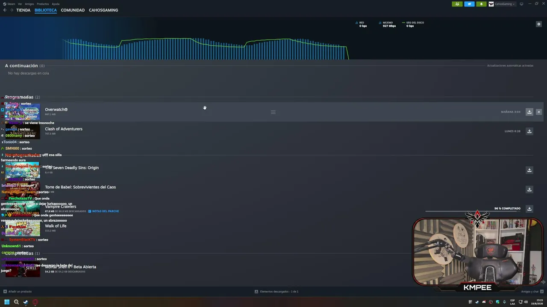The image size is (547, 307).
Task: Click the RED 0 bps stat
Action: point(361,24)
